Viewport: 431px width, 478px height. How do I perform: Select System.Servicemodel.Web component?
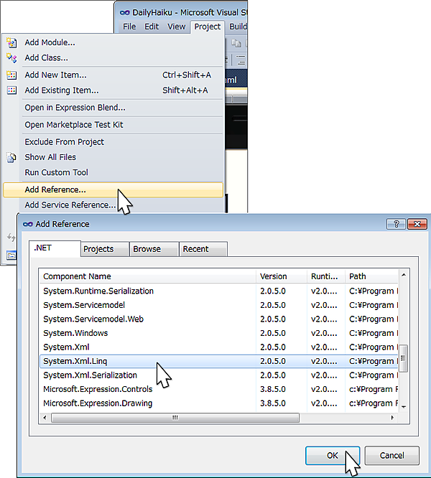point(219,319)
